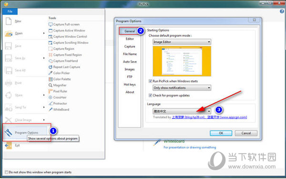This screenshot has width=286, height=179.
Task: Click the WhiteBoard pen icon in Tools list
Action: (x=51, y=109)
